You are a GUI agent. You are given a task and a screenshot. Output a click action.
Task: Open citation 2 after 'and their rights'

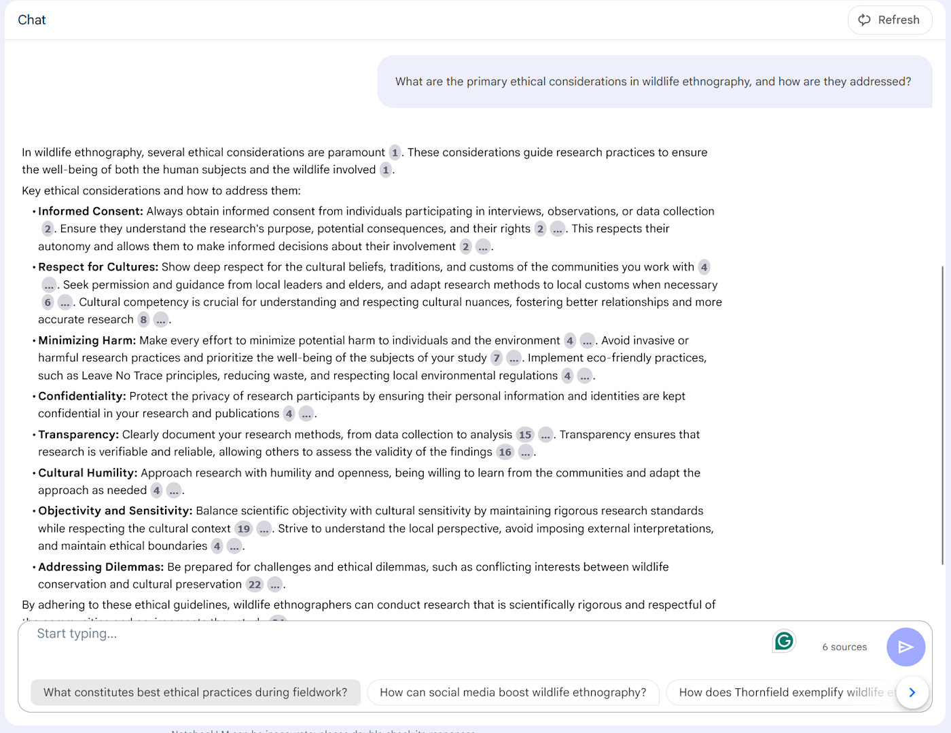[540, 228]
